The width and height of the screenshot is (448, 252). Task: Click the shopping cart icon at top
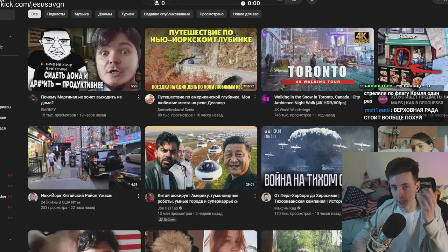point(156,3)
